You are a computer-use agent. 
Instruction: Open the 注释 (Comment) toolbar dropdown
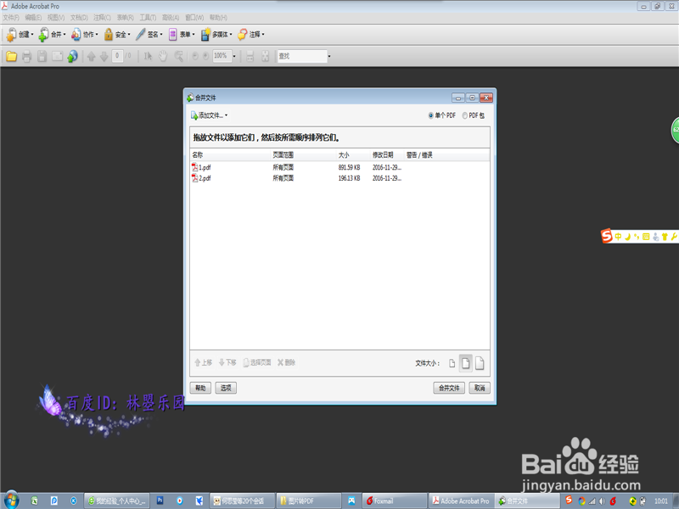pos(250,34)
